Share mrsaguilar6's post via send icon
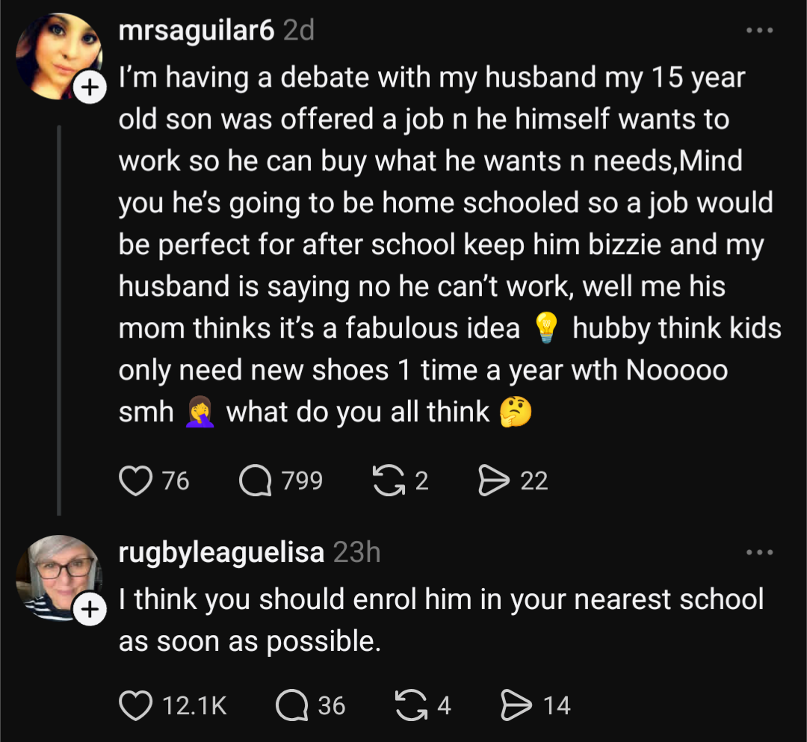The image size is (807, 742). pyautogui.click(x=492, y=480)
